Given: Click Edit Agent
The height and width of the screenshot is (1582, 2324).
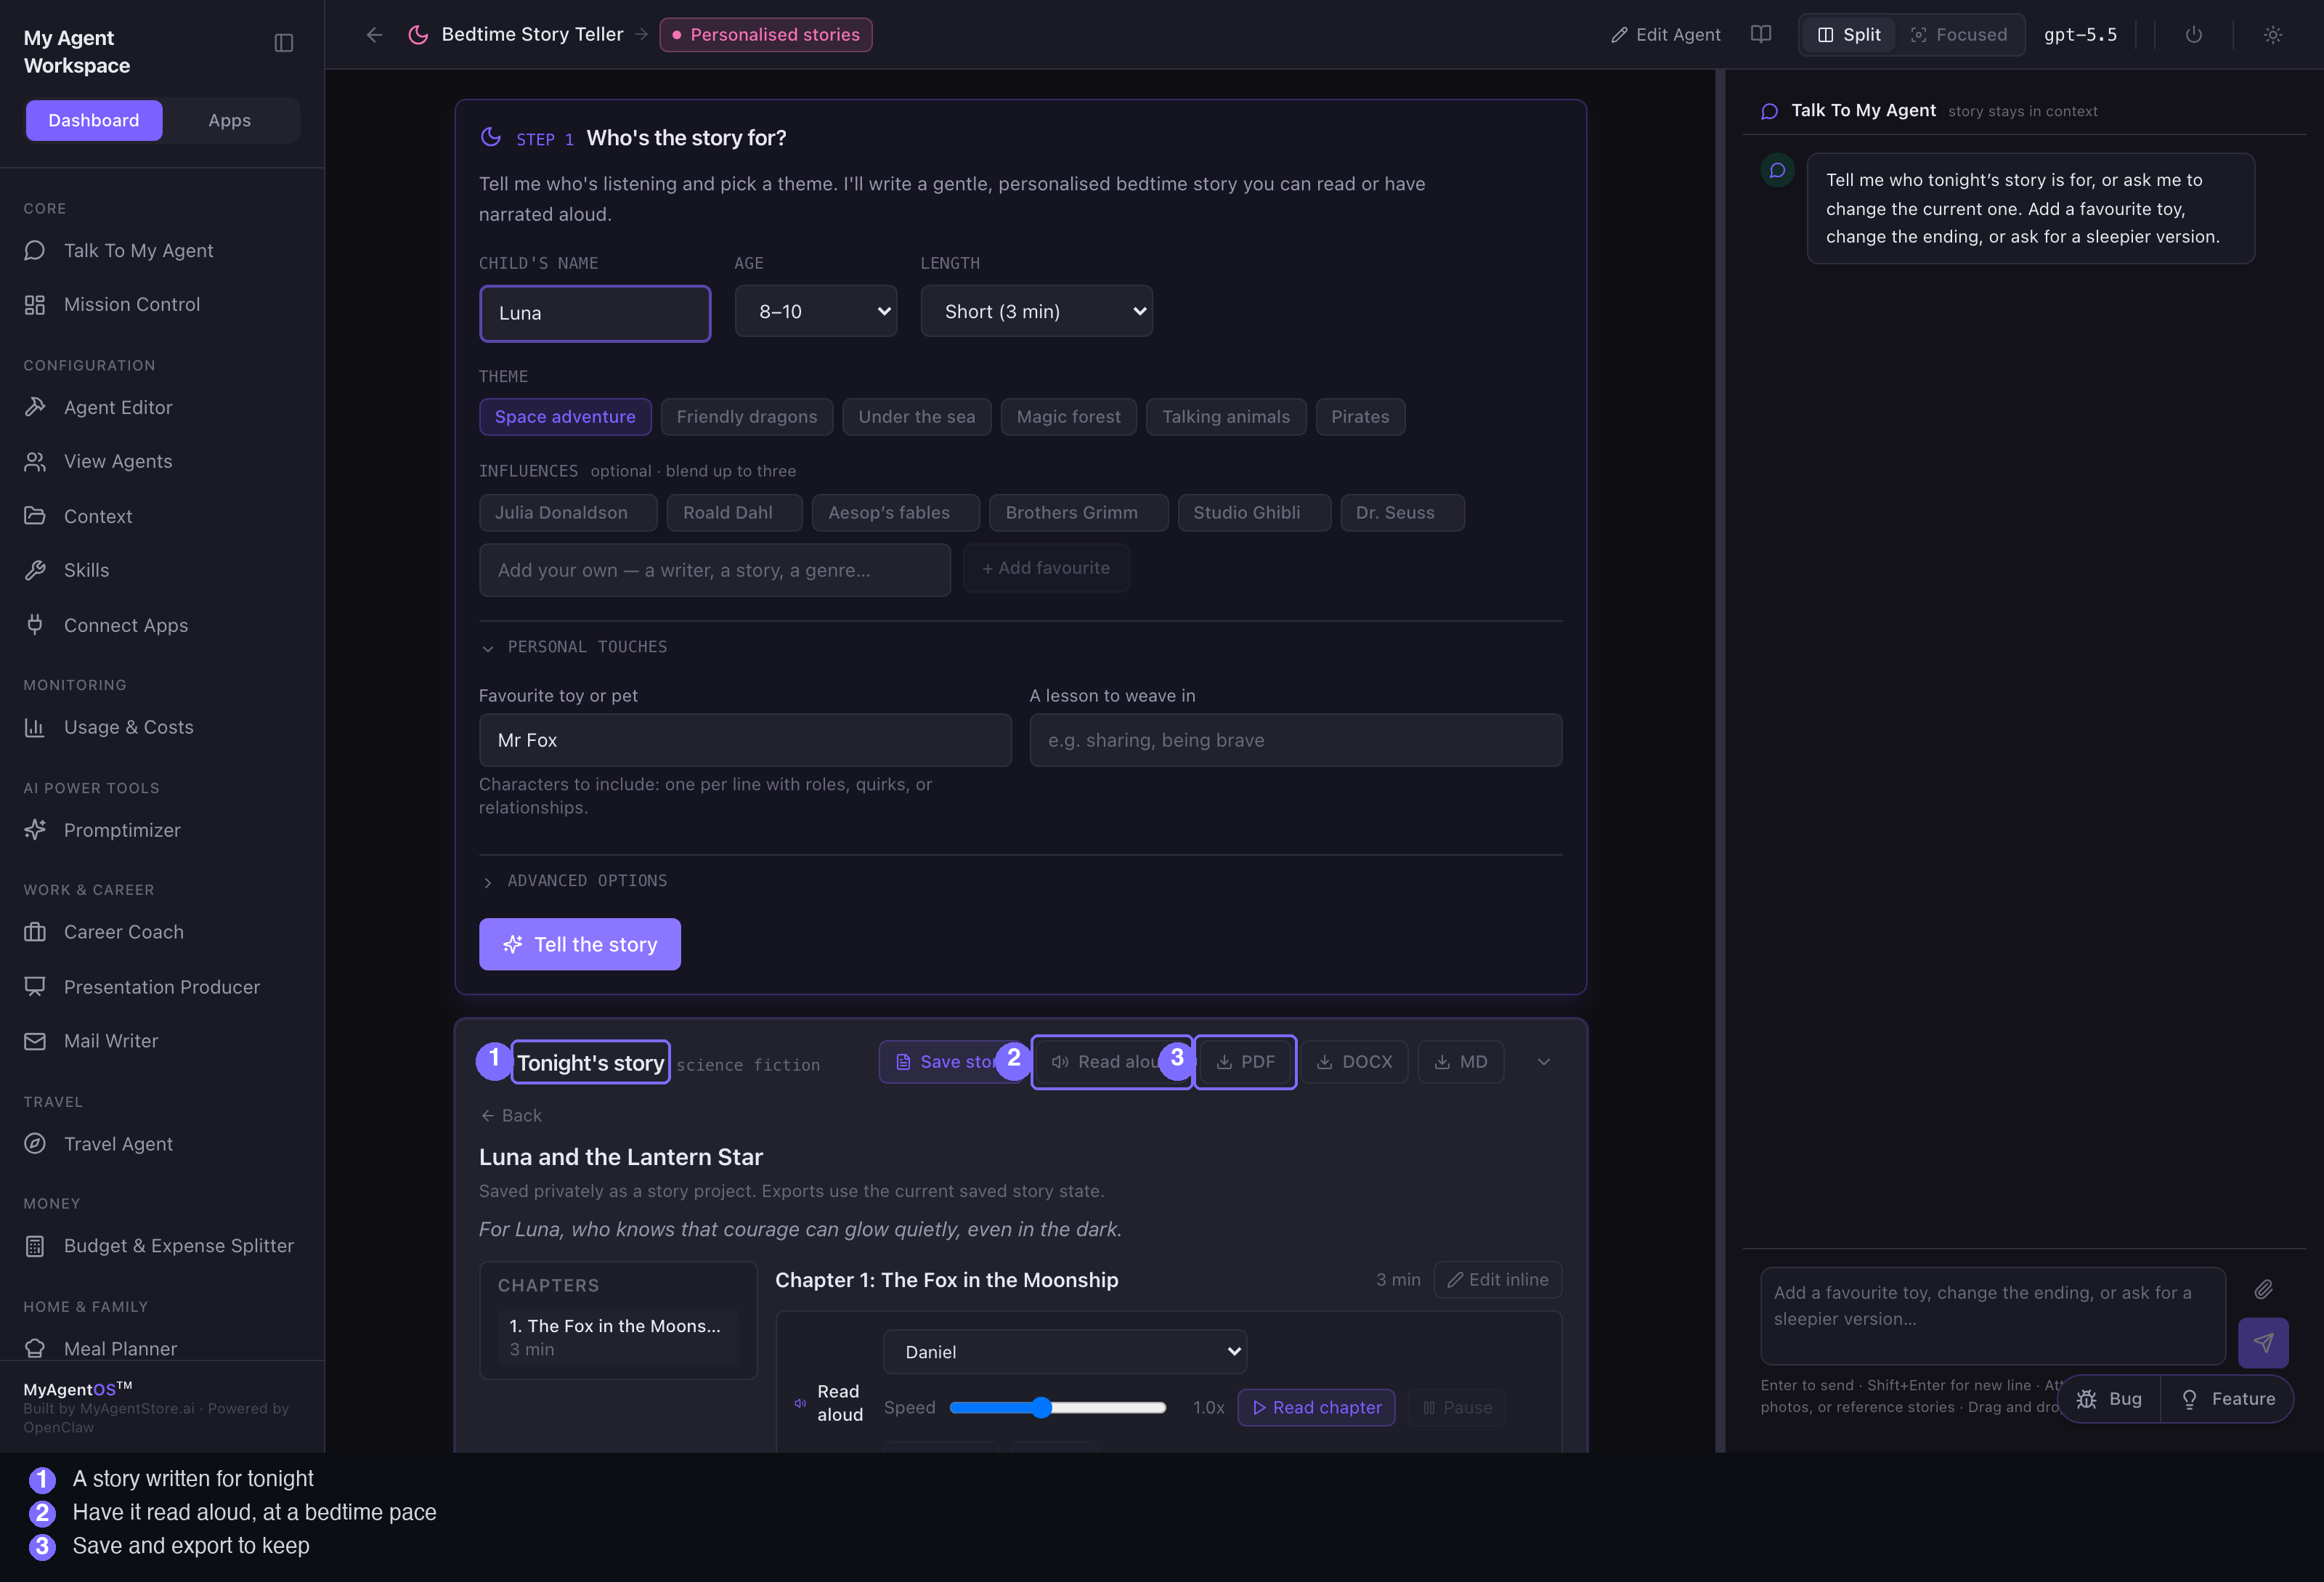Looking at the screenshot, I should [1666, 35].
